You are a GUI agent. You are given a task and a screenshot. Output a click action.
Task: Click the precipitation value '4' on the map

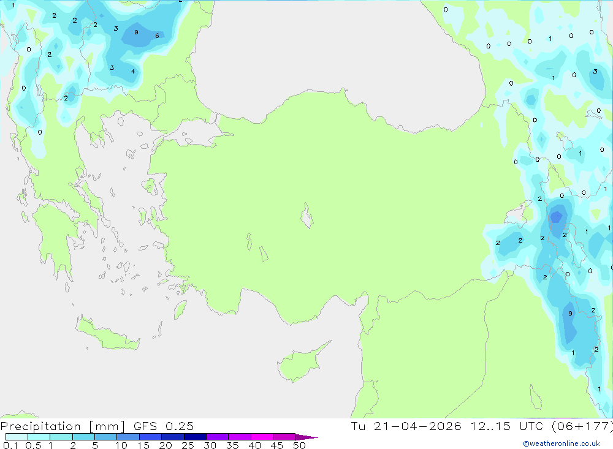133,72
